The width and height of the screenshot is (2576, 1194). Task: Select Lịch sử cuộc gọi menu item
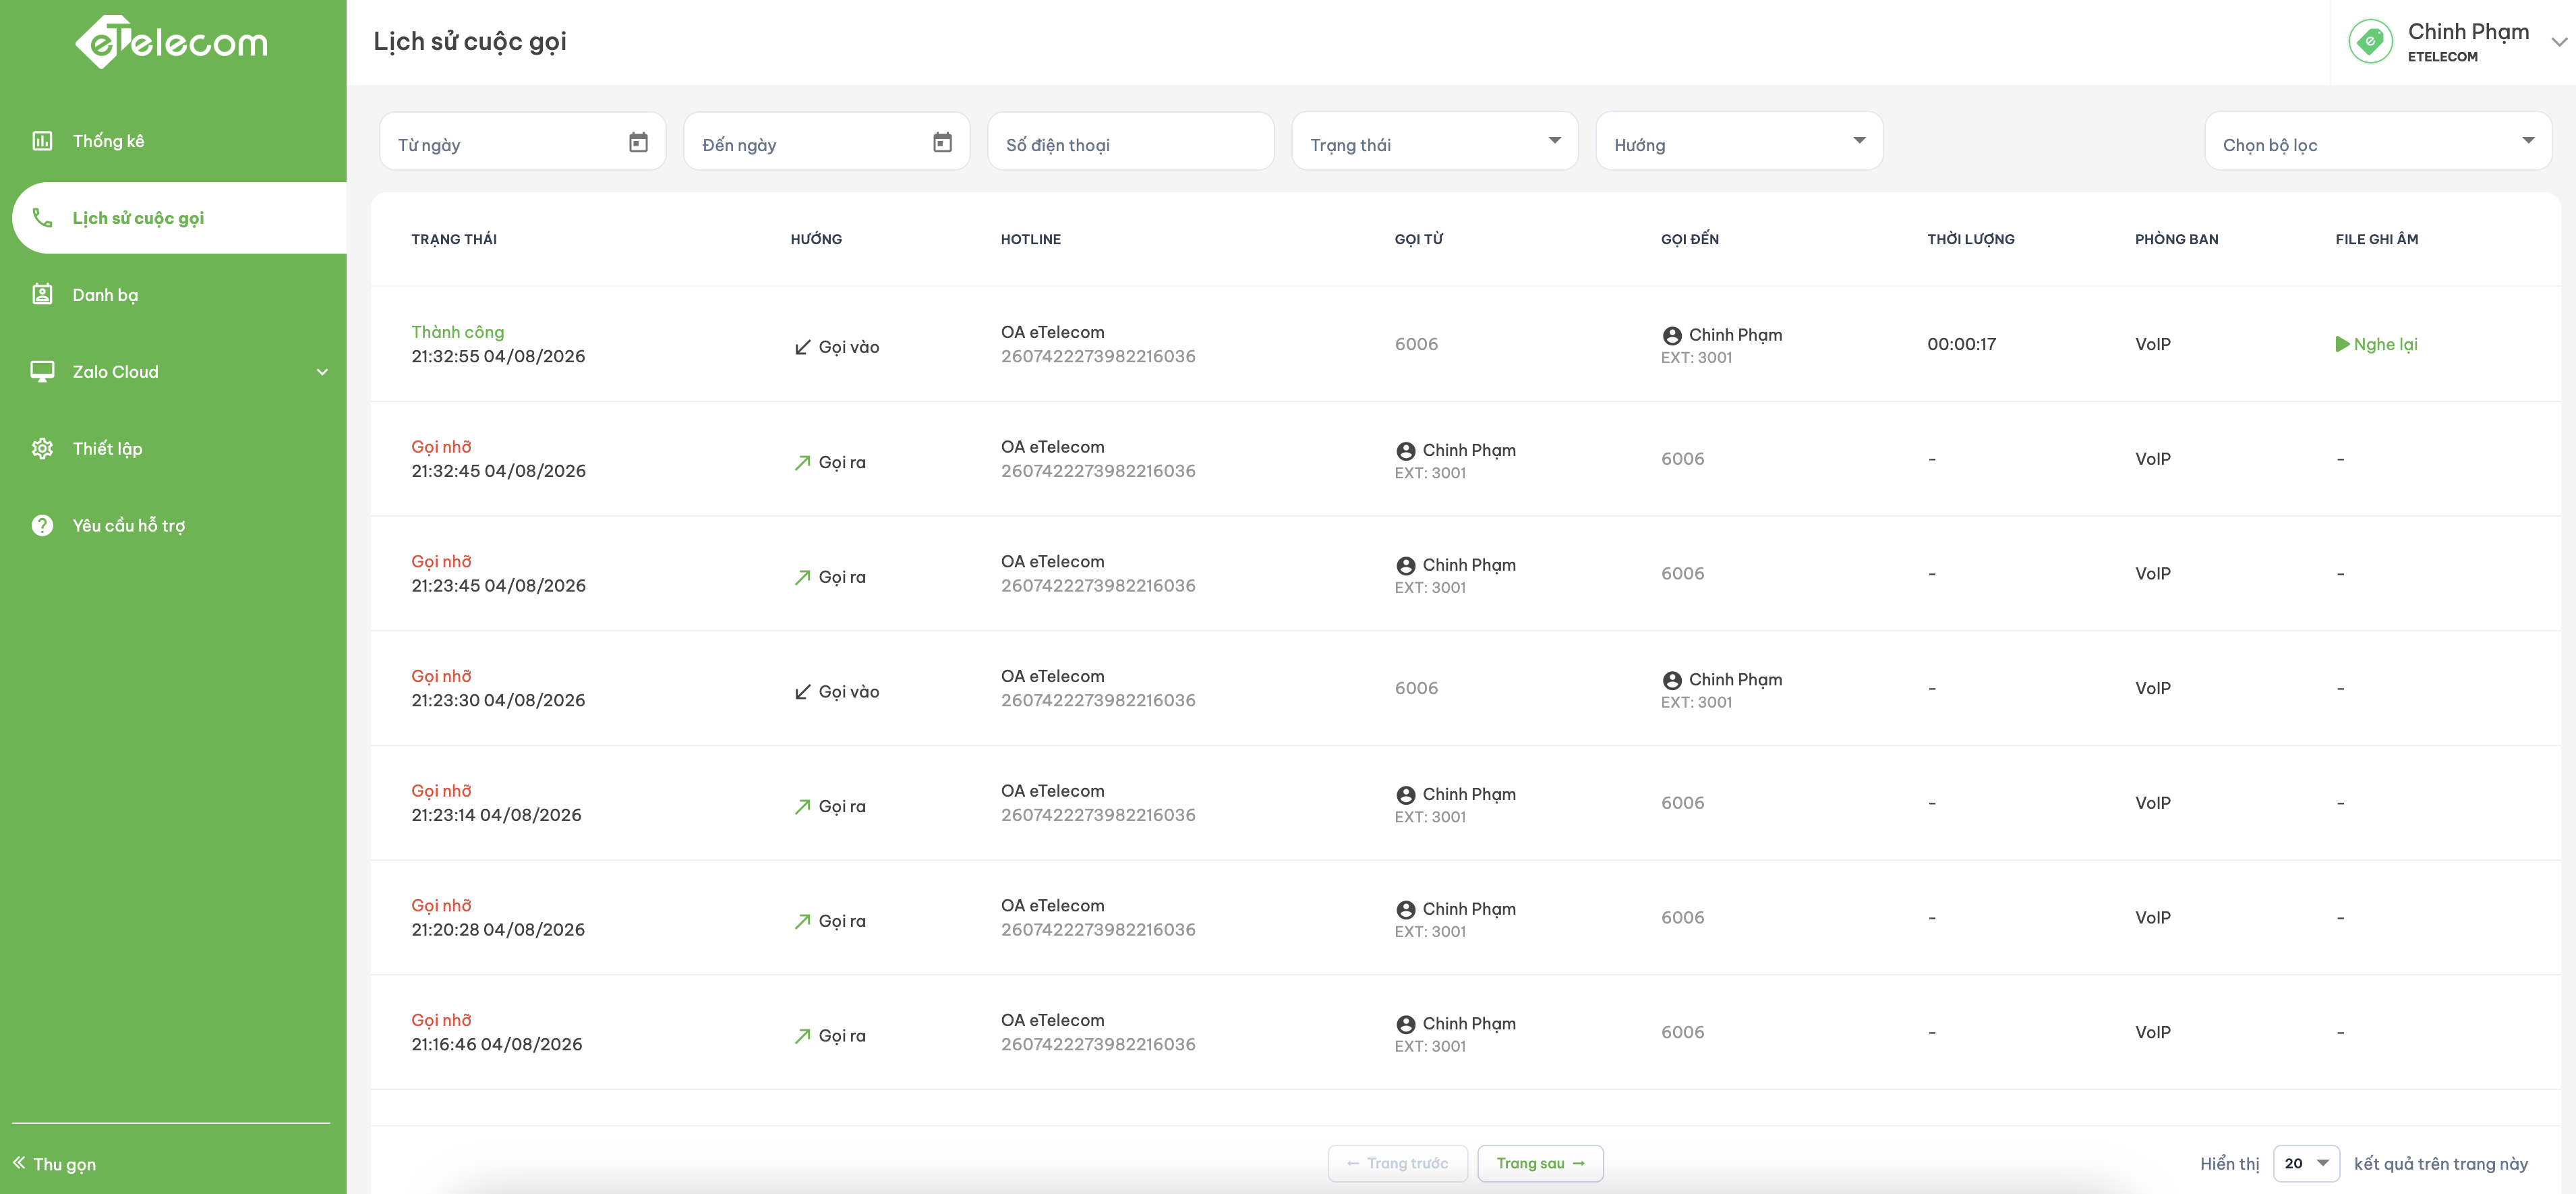pyautogui.click(x=180, y=218)
